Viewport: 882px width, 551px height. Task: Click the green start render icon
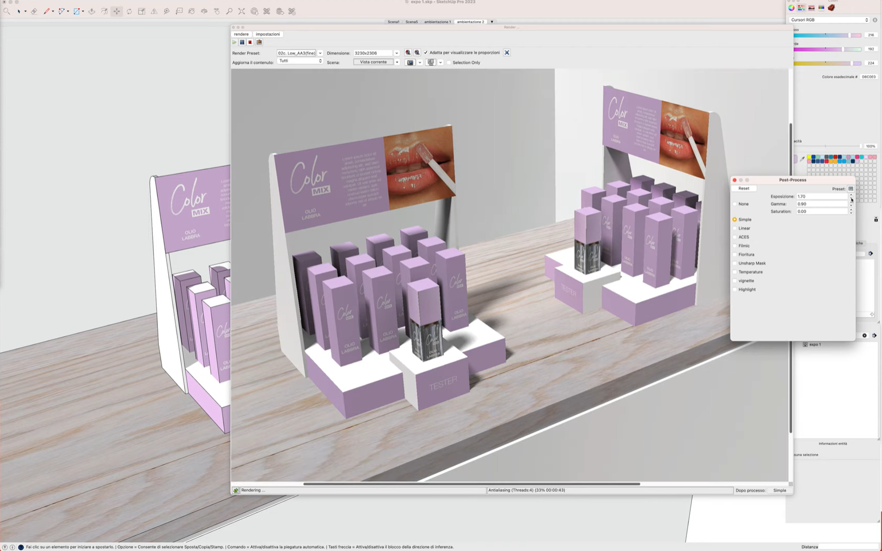point(235,42)
